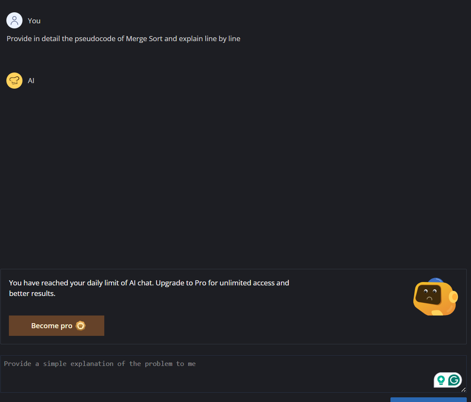This screenshot has width=471, height=402.
Task: Click the textarea resize handle corner
Action: tap(463, 390)
